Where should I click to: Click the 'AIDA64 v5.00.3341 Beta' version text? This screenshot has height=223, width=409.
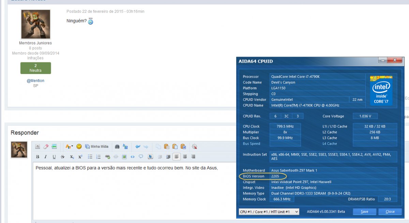click(x=326, y=212)
